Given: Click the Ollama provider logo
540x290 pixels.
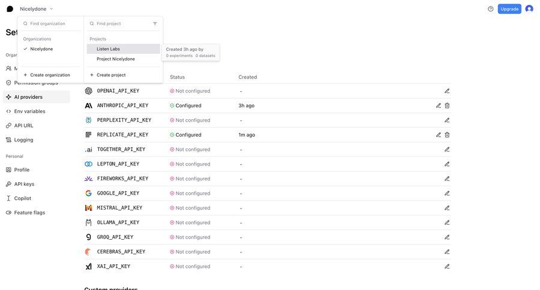Looking at the screenshot, I should pyautogui.click(x=89, y=222).
